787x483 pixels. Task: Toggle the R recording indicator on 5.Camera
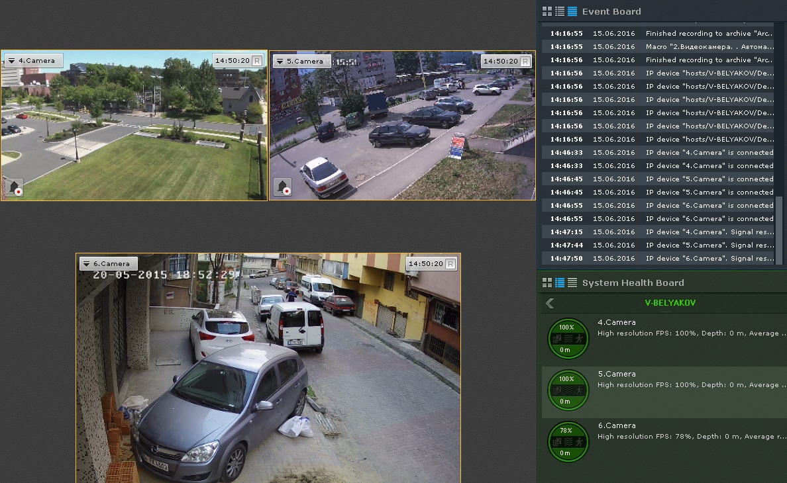[x=525, y=61]
